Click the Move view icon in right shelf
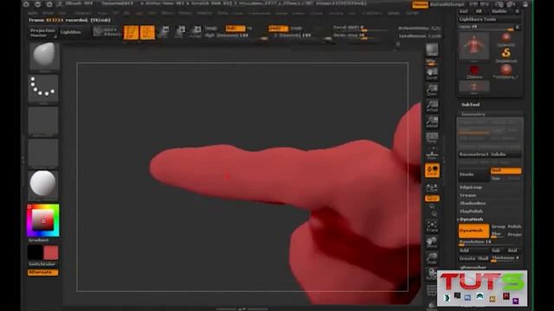 (x=432, y=242)
